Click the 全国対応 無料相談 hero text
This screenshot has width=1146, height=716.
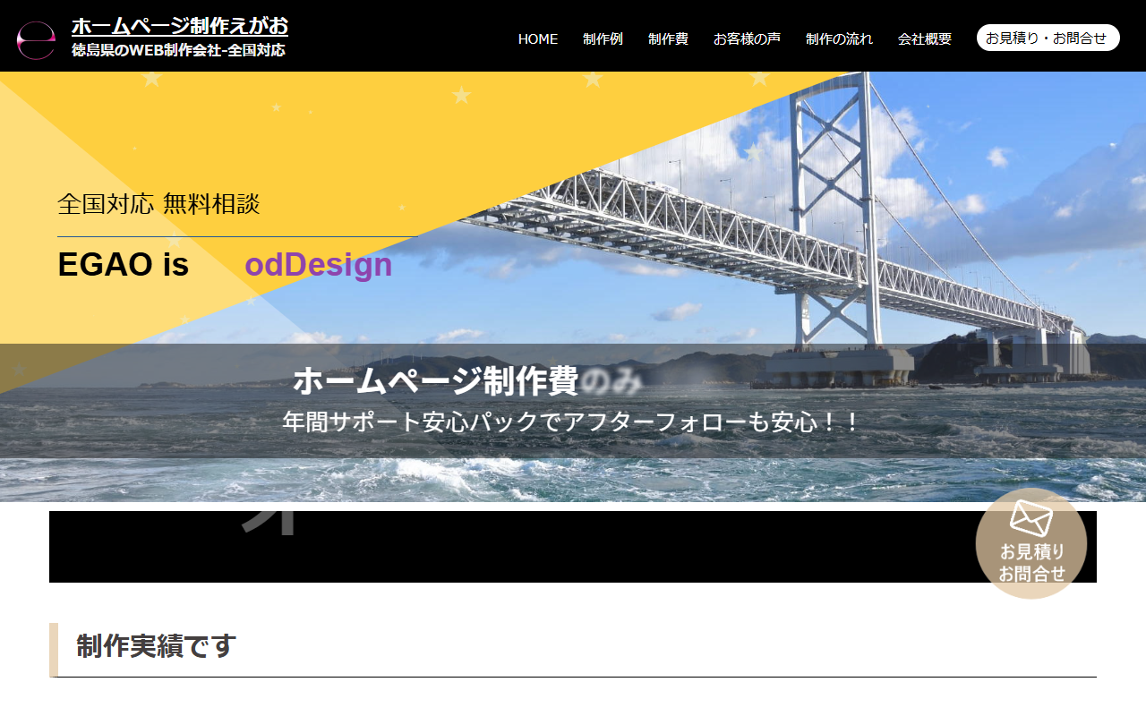[x=158, y=204]
